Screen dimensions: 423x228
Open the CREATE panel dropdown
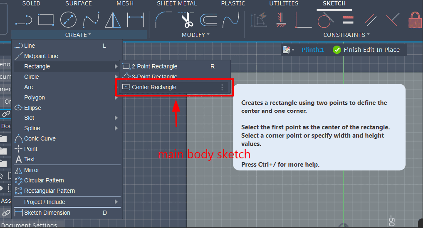click(78, 35)
